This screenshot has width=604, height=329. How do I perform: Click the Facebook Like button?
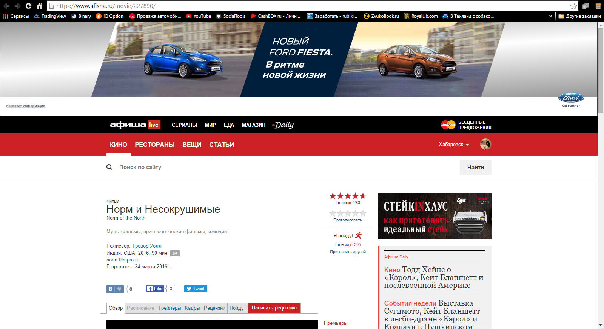(155, 289)
